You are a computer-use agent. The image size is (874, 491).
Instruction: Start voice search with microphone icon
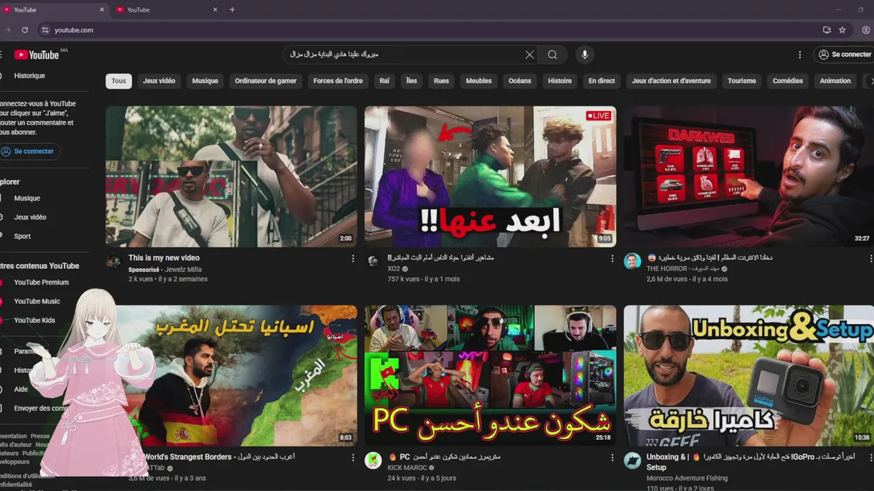click(x=584, y=55)
